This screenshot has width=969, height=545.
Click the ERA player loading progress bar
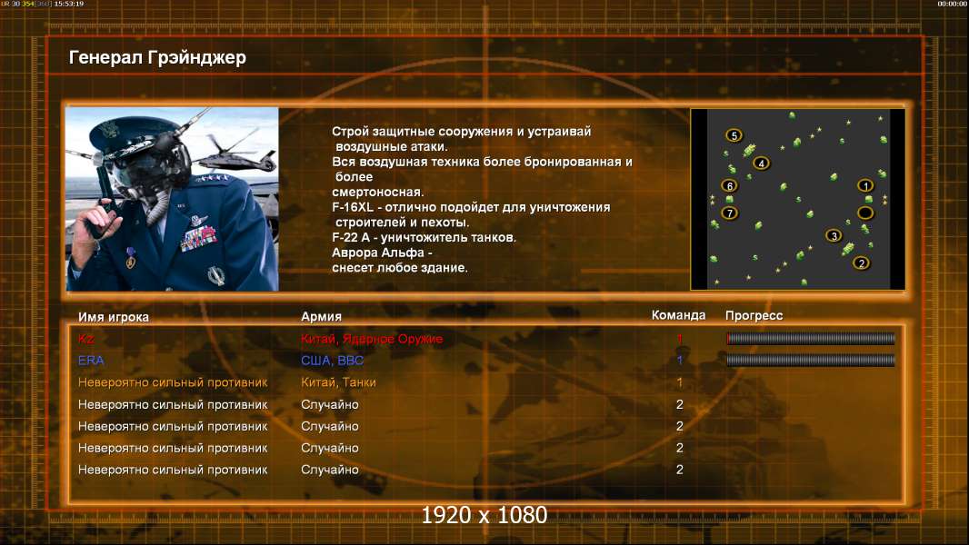(810, 360)
